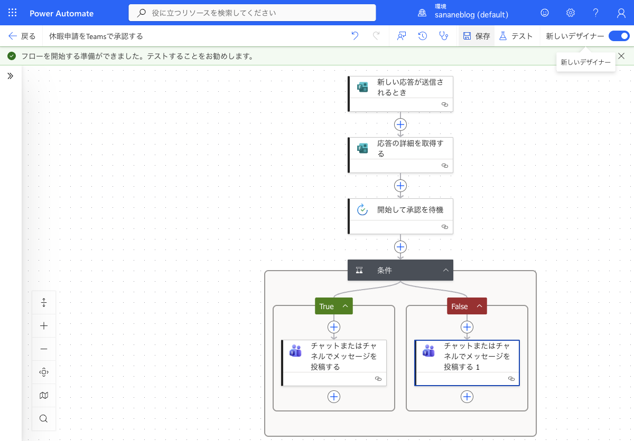
Task: Run the flow checker stethoscope icon
Action: (x=444, y=36)
